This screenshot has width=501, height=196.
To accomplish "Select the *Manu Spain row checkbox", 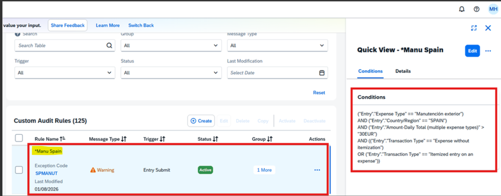I will point(19,170).
